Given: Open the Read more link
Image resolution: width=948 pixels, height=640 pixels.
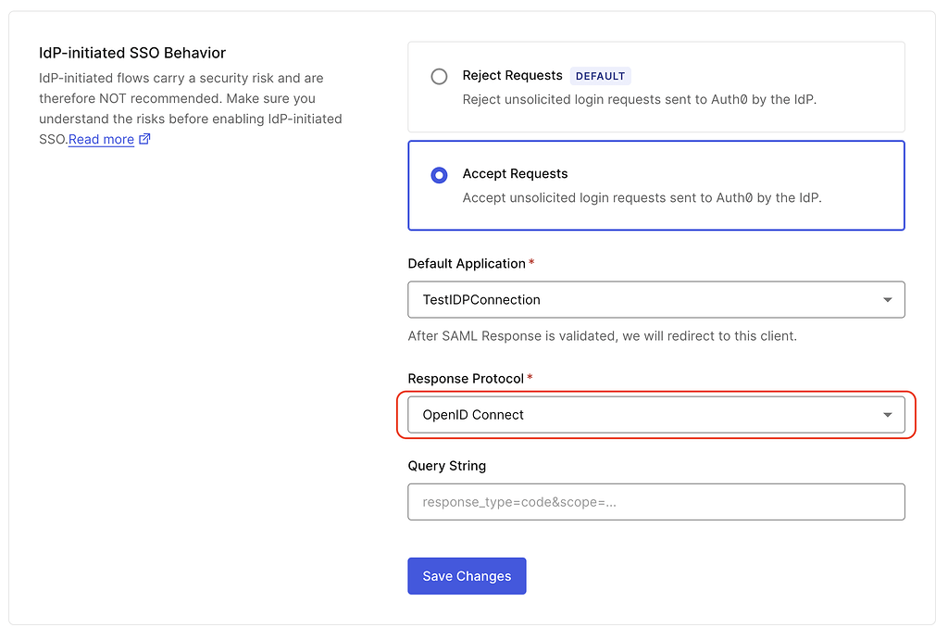Looking at the screenshot, I should [101, 139].
